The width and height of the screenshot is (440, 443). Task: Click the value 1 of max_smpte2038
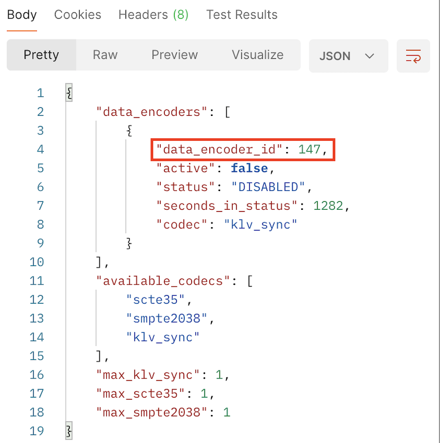(226, 413)
